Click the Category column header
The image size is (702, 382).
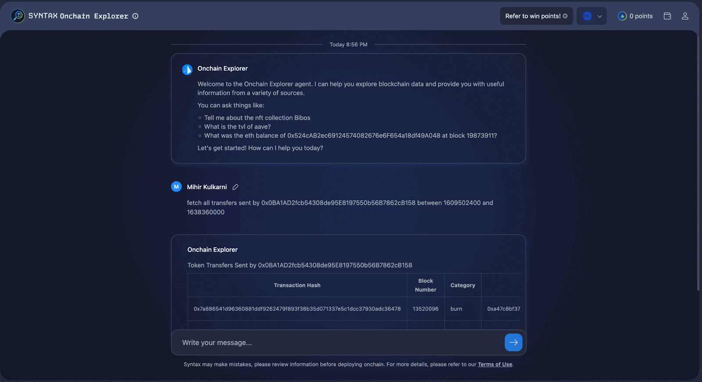(463, 285)
